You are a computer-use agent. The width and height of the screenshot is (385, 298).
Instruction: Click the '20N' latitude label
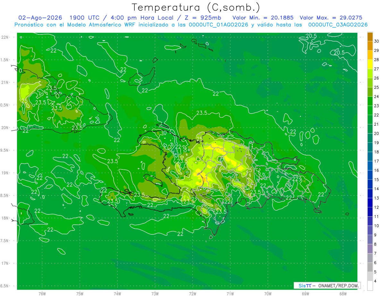click(x=5, y=128)
